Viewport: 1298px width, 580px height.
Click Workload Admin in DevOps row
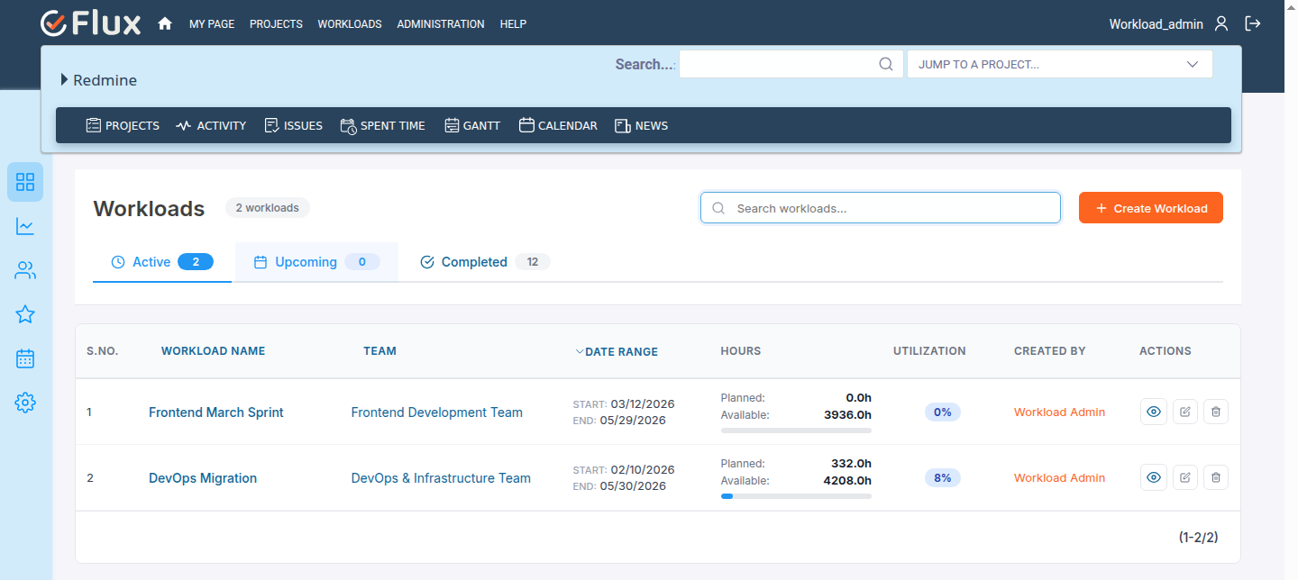click(1059, 478)
